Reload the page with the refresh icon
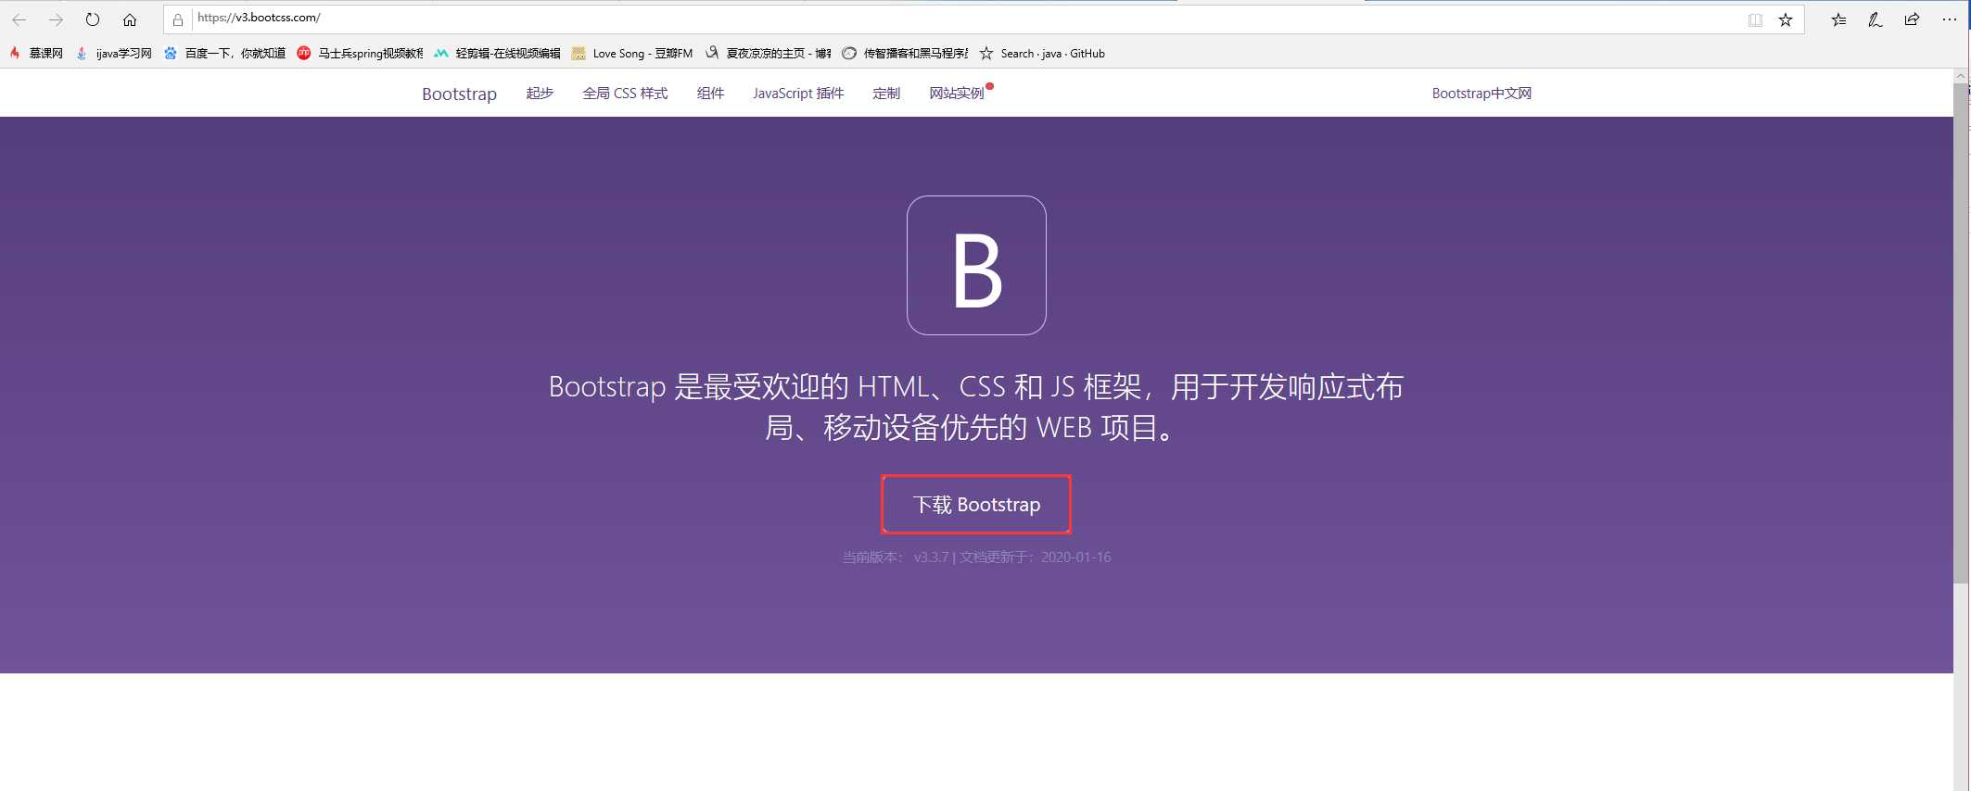 pos(93,19)
